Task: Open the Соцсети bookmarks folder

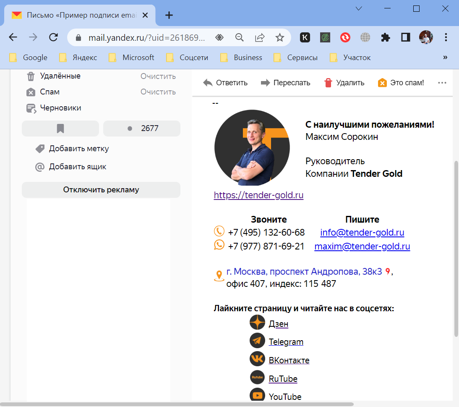Action: click(x=187, y=58)
